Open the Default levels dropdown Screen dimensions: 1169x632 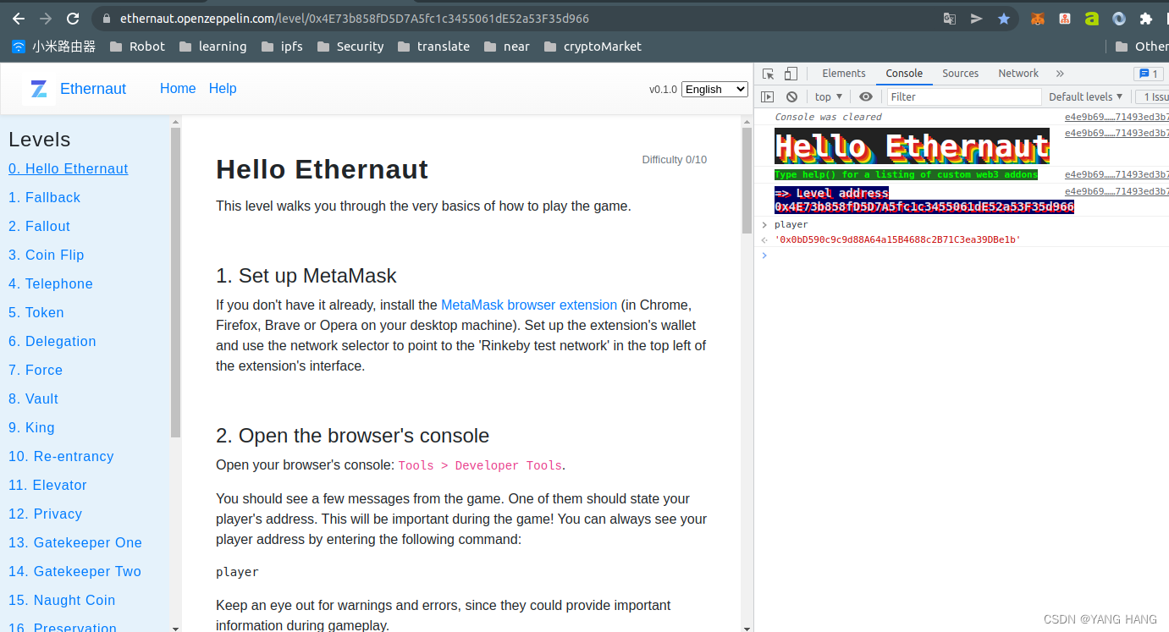click(x=1086, y=97)
